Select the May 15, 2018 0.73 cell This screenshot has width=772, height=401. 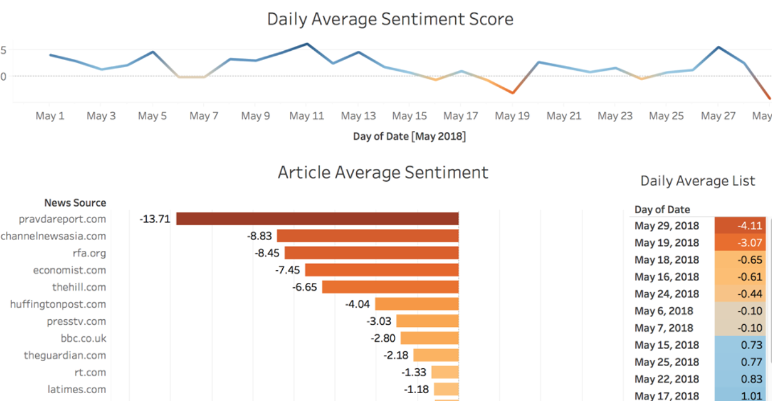tap(740, 345)
